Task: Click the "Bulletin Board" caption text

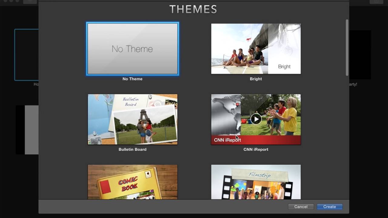Action: coord(132,149)
